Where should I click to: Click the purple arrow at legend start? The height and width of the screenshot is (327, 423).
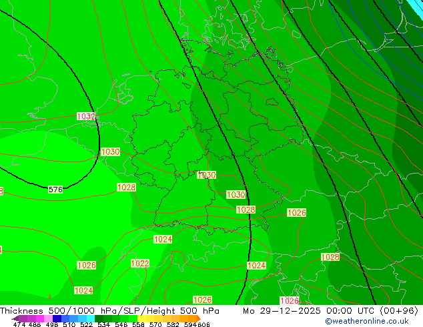tap(15, 319)
